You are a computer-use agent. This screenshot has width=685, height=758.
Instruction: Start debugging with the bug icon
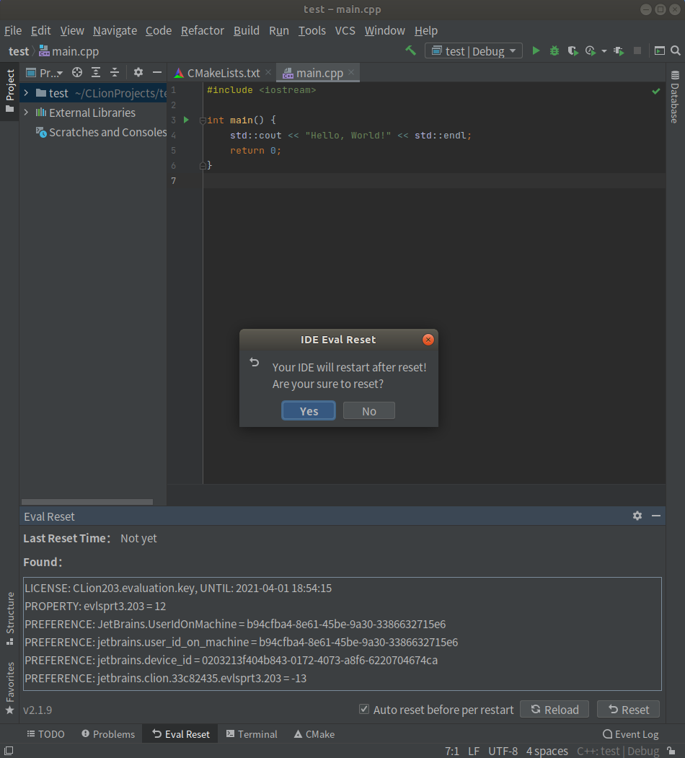554,50
